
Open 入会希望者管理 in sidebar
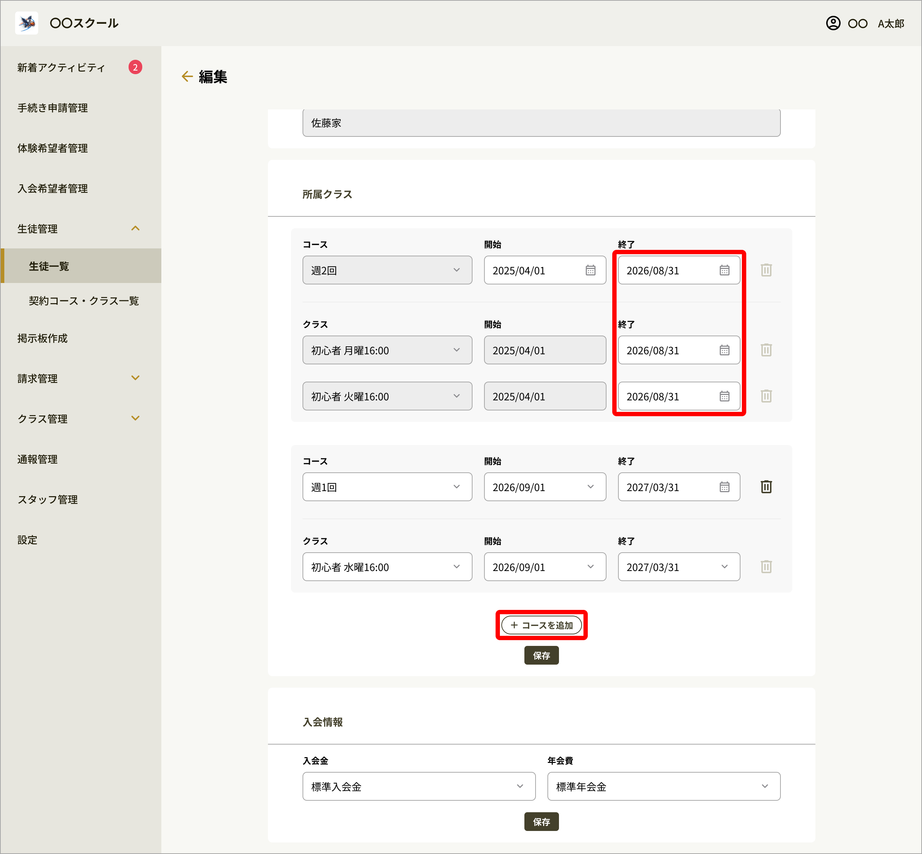click(x=53, y=188)
